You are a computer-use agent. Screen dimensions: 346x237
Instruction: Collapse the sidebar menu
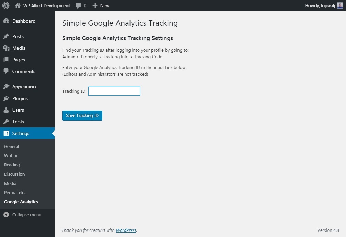(22, 215)
